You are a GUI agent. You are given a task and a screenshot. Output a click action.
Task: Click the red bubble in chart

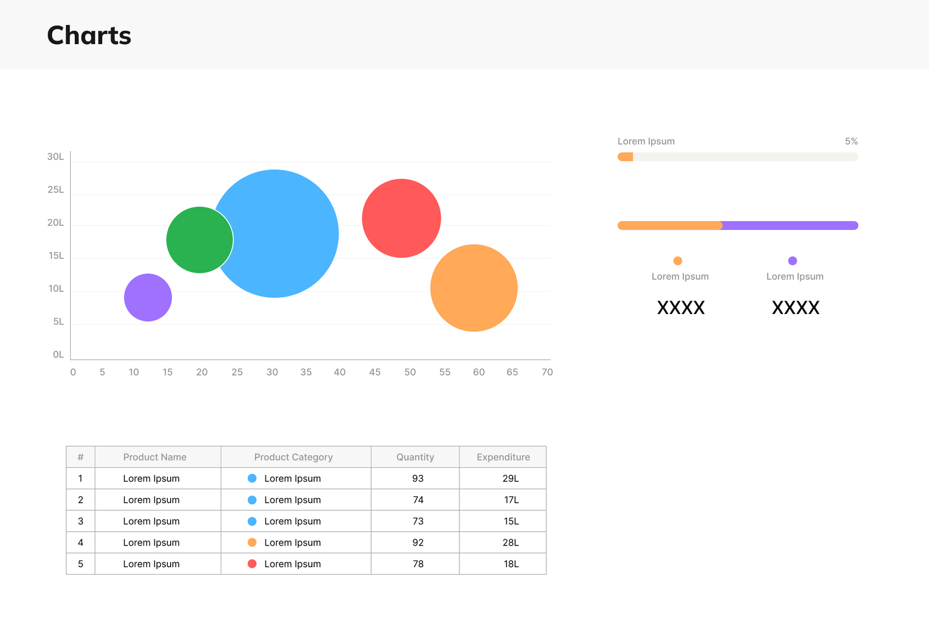[x=401, y=218]
